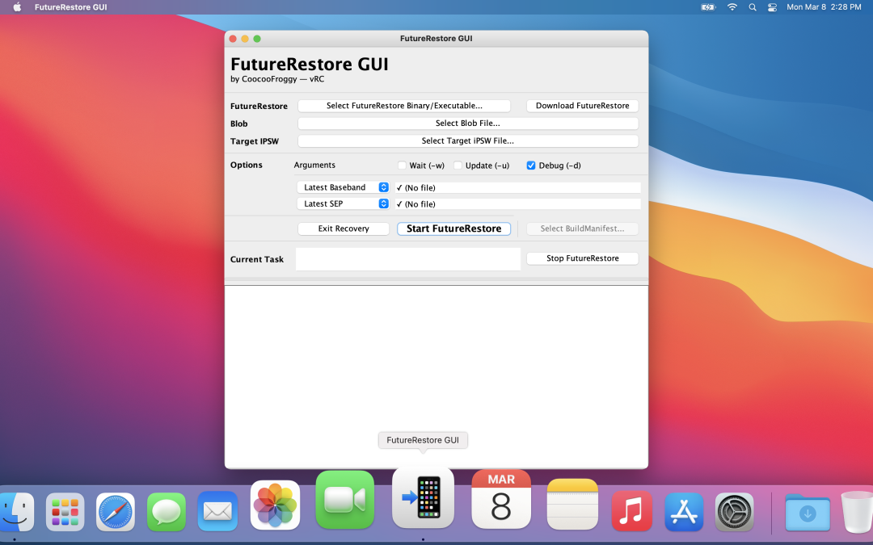Click the bold FutureRestore row label
The image size is (873, 545).
click(259, 107)
